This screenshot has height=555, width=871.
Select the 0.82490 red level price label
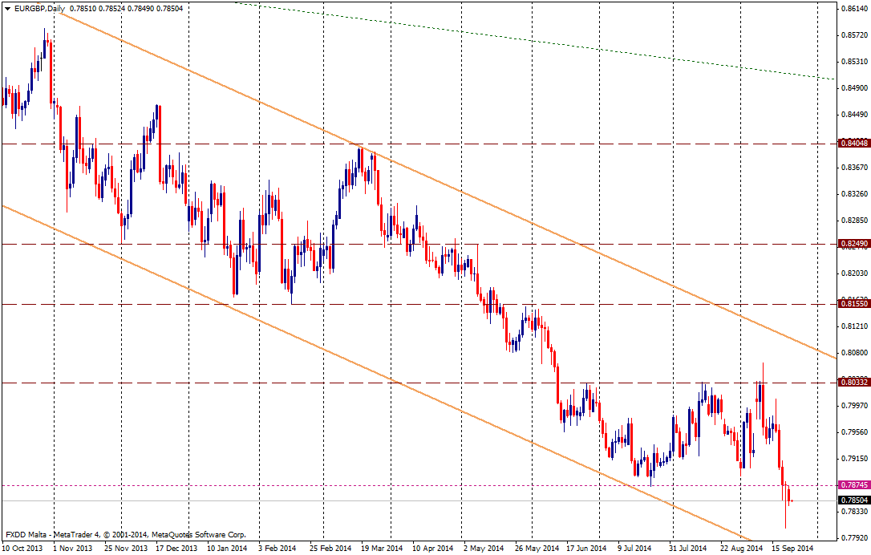(x=852, y=243)
